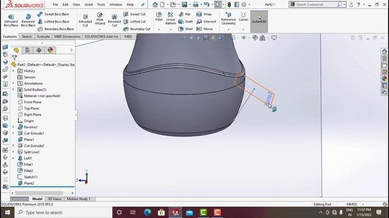The width and height of the screenshot is (389, 218).
Task: Click the Print icon in toolbar
Action: pyautogui.click(x=196, y=4)
